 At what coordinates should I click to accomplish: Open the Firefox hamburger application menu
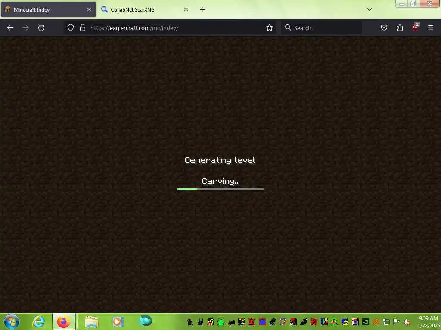tap(431, 27)
